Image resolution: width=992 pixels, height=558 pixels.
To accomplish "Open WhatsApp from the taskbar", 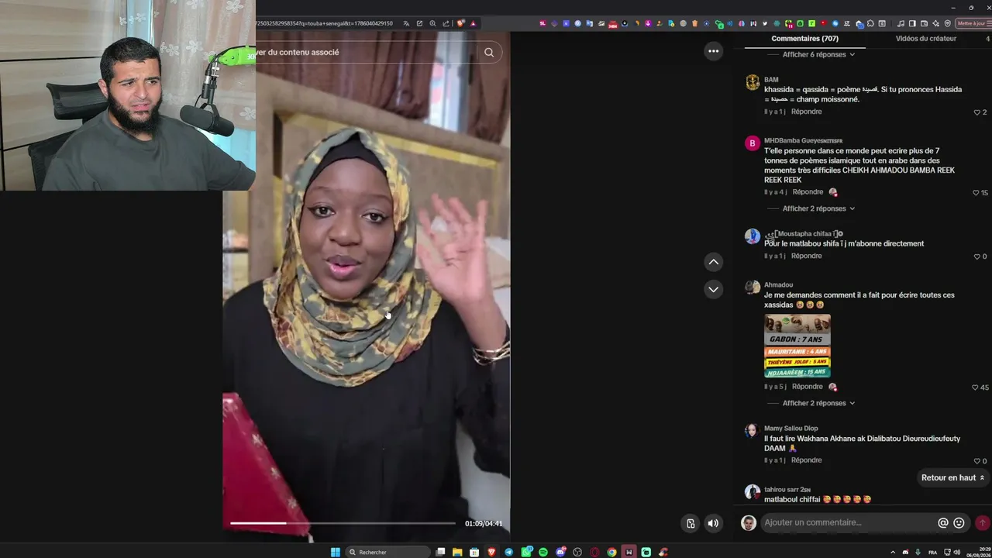I will [527, 552].
